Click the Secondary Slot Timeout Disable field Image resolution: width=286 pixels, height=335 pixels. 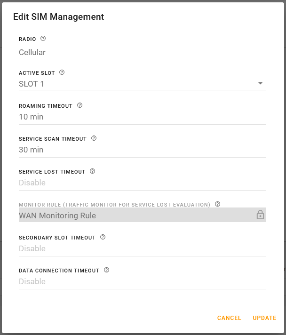tap(141, 249)
